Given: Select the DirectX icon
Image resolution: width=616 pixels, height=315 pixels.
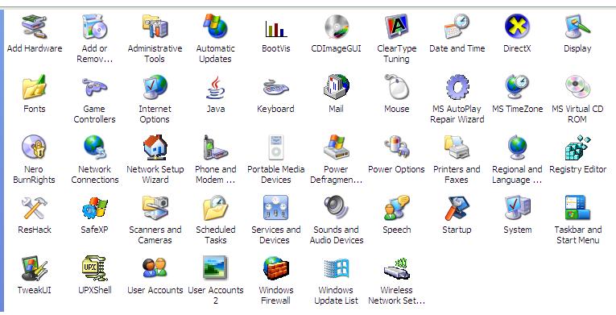Looking at the screenshot, I should (x=517, y=27).
